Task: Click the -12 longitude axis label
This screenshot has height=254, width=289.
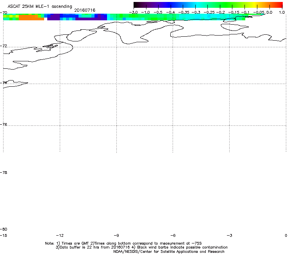Action: click(x=60, y=235)
